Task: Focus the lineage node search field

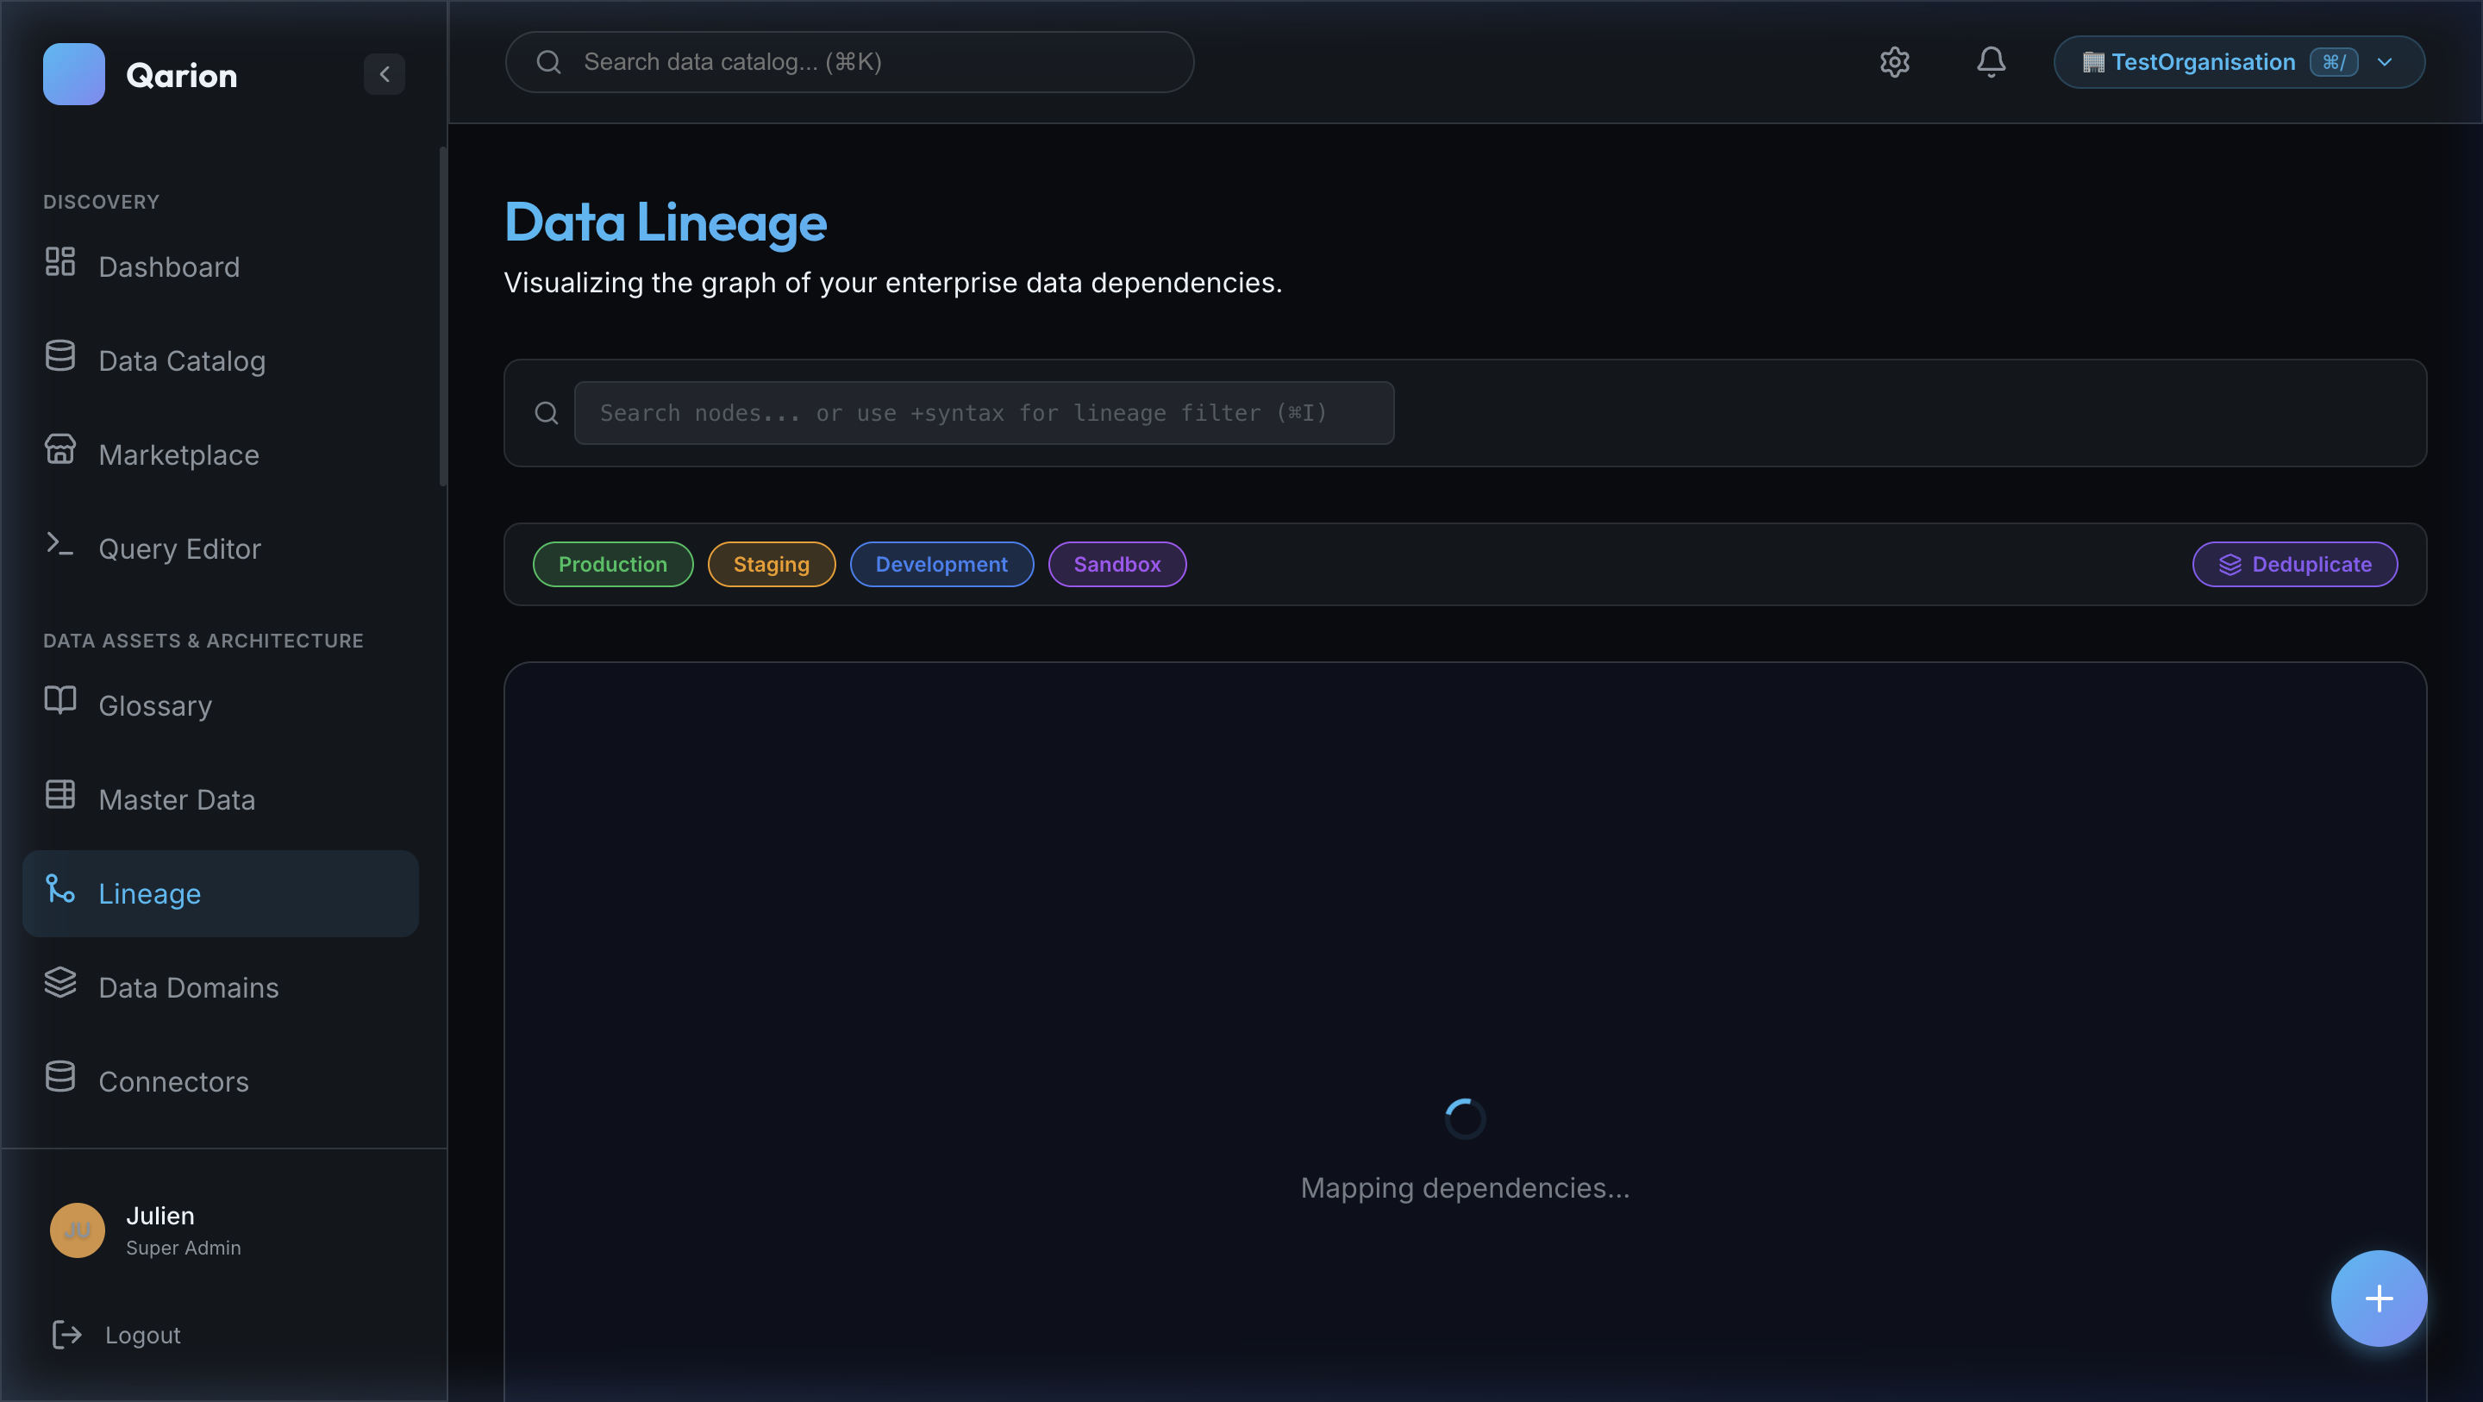Action: (x=982, y=413)
